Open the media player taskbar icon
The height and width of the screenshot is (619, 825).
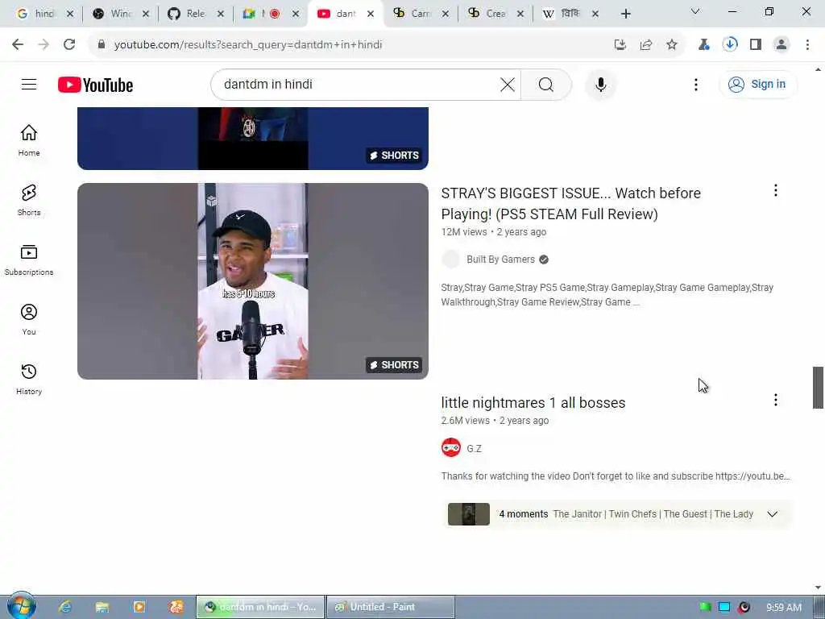pyautogui.click(x=139, y=607)
